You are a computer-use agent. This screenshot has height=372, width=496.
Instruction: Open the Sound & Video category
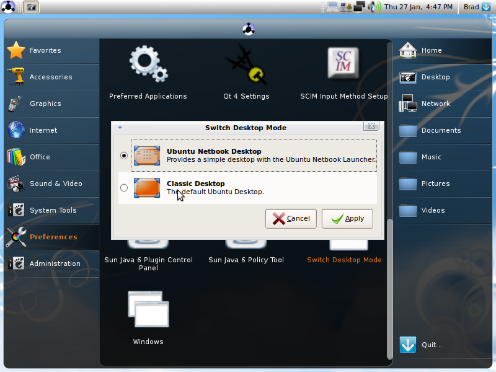pyautogui.click(x=51, y=184)
